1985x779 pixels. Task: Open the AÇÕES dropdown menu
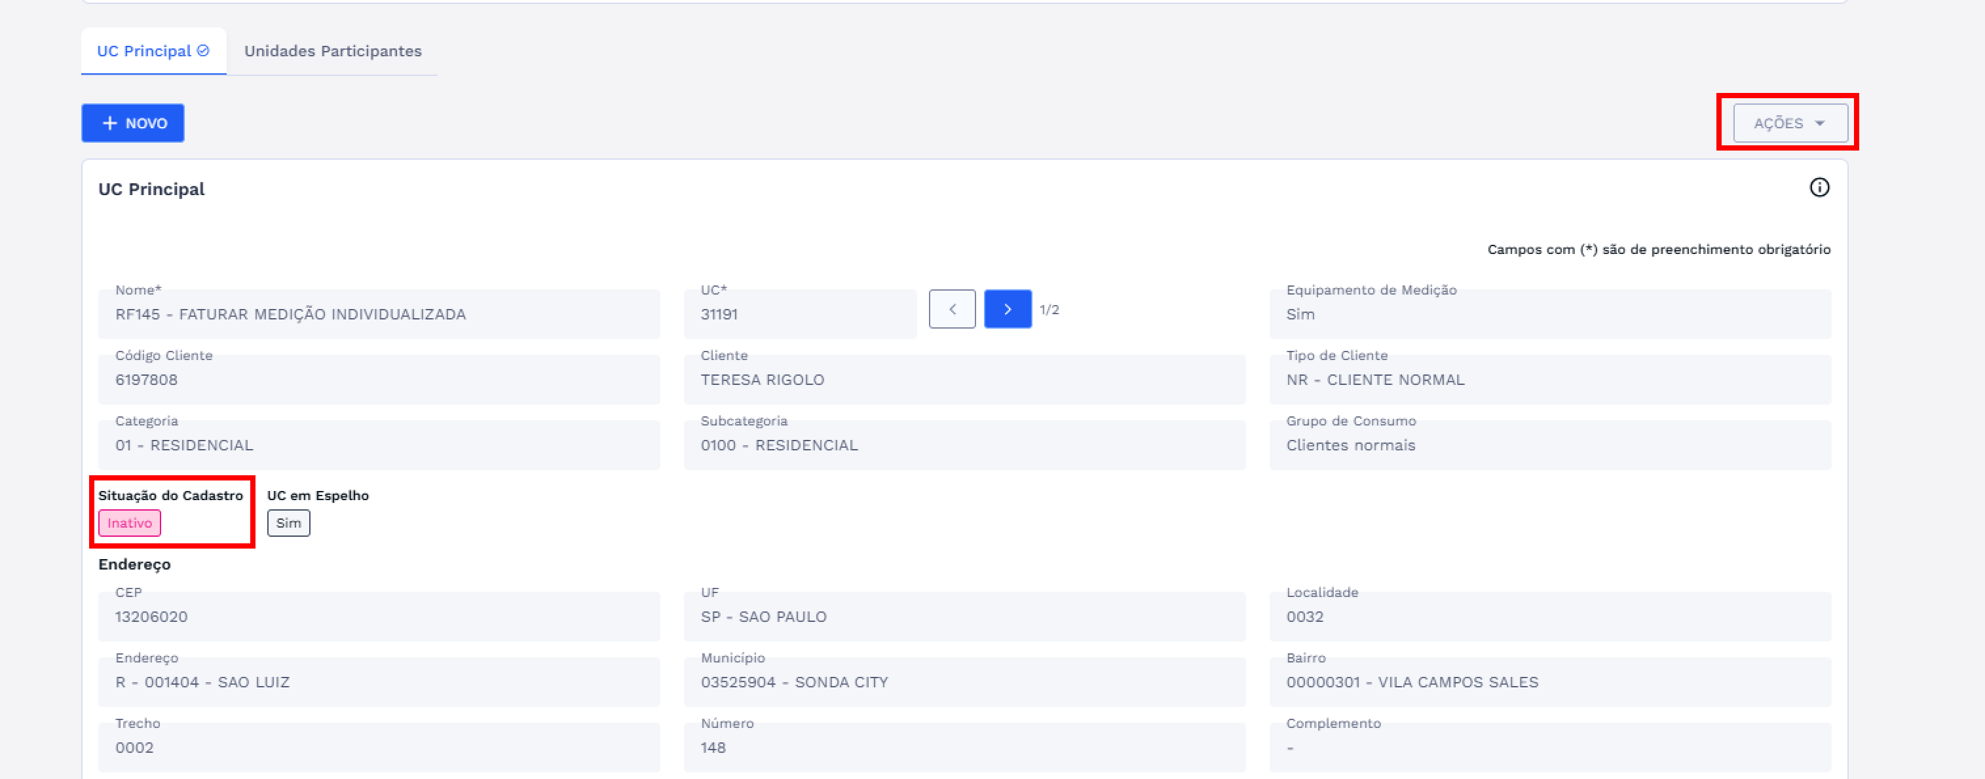[x=1789, y=123]
